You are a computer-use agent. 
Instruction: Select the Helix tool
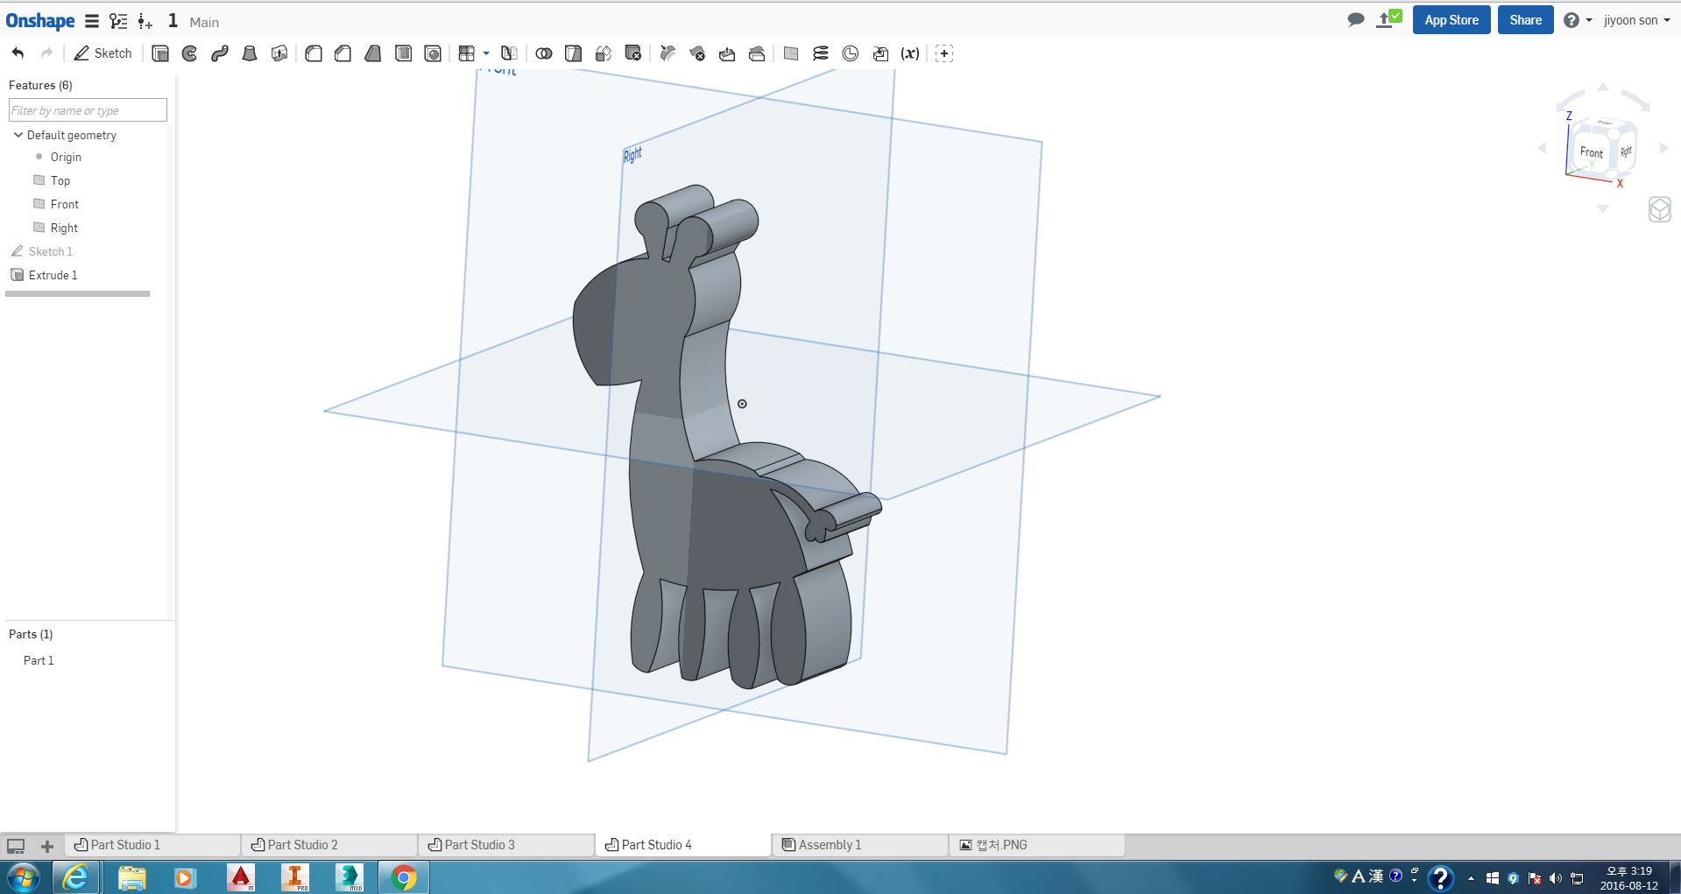pos(821,53)
